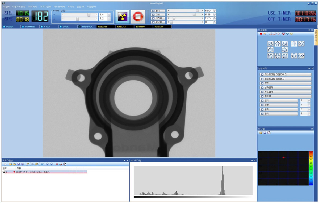Increase the X-ray V value spinner
This screenshot has height=203, width=319.
[x=109, y=14]
